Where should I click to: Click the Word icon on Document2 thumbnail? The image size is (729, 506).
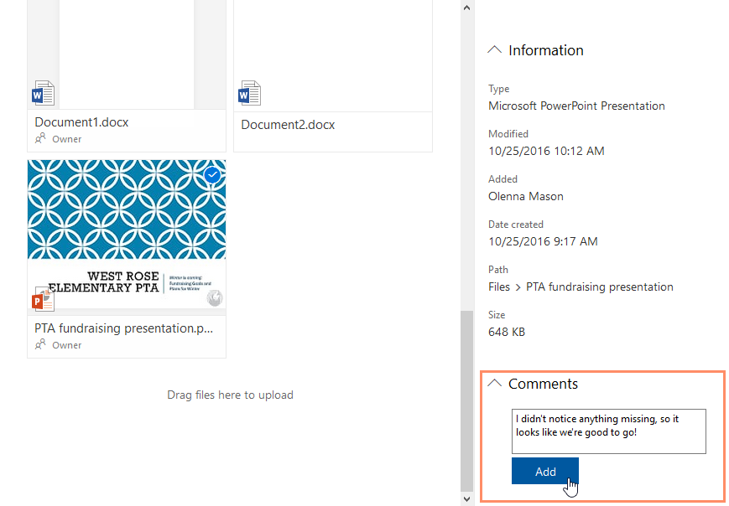(x=249, y=93)
